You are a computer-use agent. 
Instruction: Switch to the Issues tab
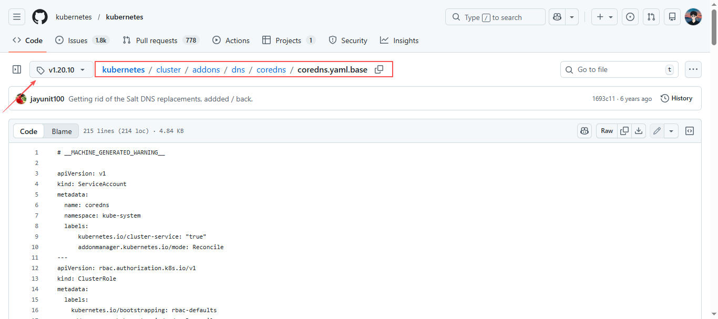pyautogui.click(x=82, y=40)
